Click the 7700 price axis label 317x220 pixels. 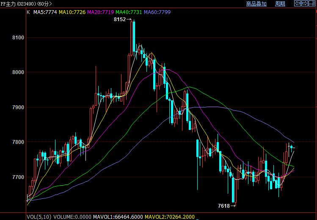pyautogui.click(x=18, y=177)
